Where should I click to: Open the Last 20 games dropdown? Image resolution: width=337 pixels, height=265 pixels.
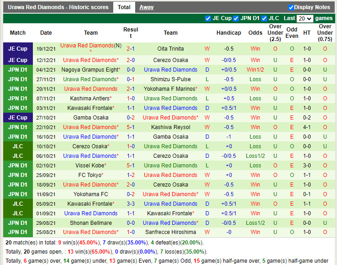305,19
